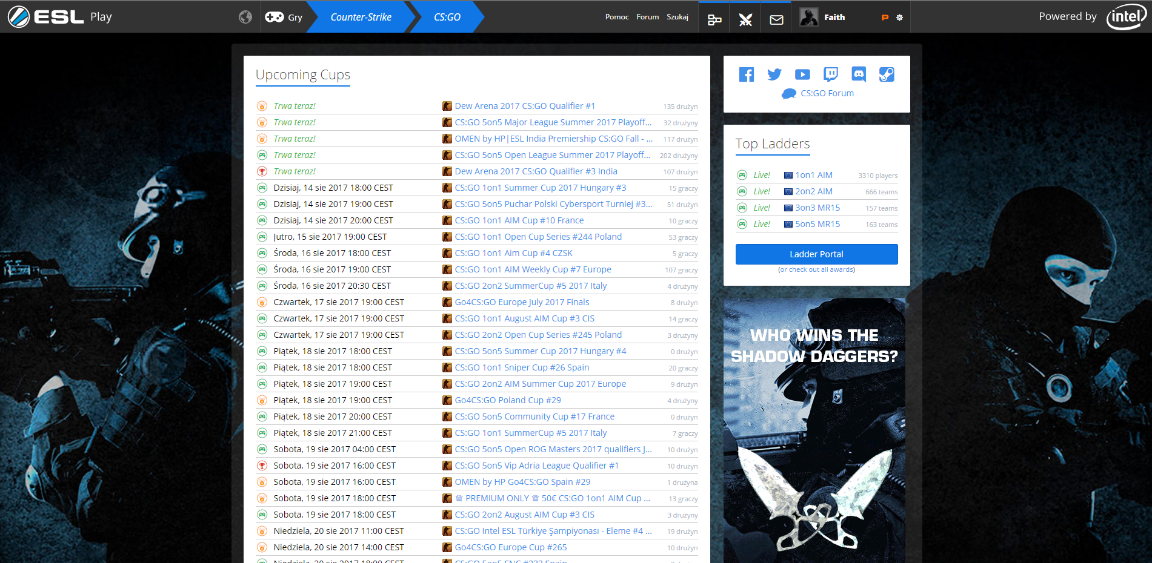Image resolution: width=1152 pixels, height=563 pixels.
Task: Open Go4CS:GO Europe July 2017 Finals
Action: pyautogui.click(x=522, y=302)
